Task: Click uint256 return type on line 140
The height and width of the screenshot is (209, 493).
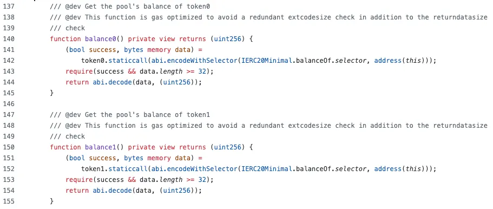Action: [227, 39]
